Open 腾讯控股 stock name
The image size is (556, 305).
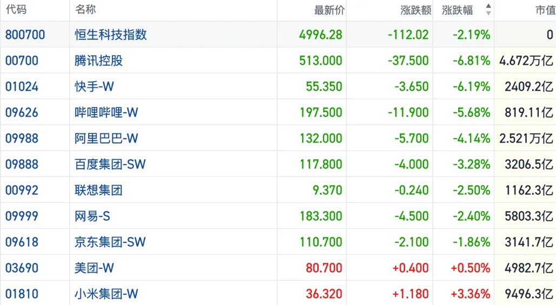[x=99, y=60]
